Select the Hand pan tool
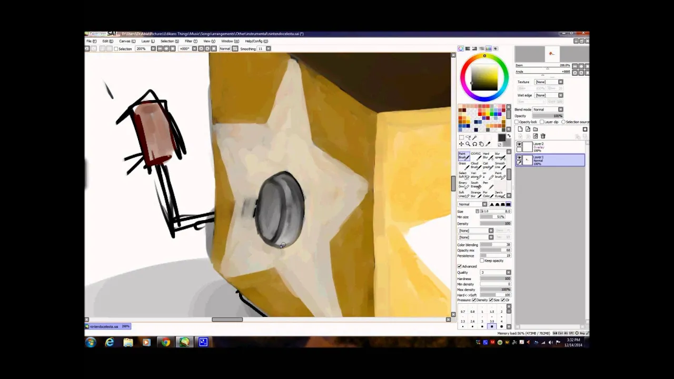This screenshot has width=674, height=379. pos(481,144)
